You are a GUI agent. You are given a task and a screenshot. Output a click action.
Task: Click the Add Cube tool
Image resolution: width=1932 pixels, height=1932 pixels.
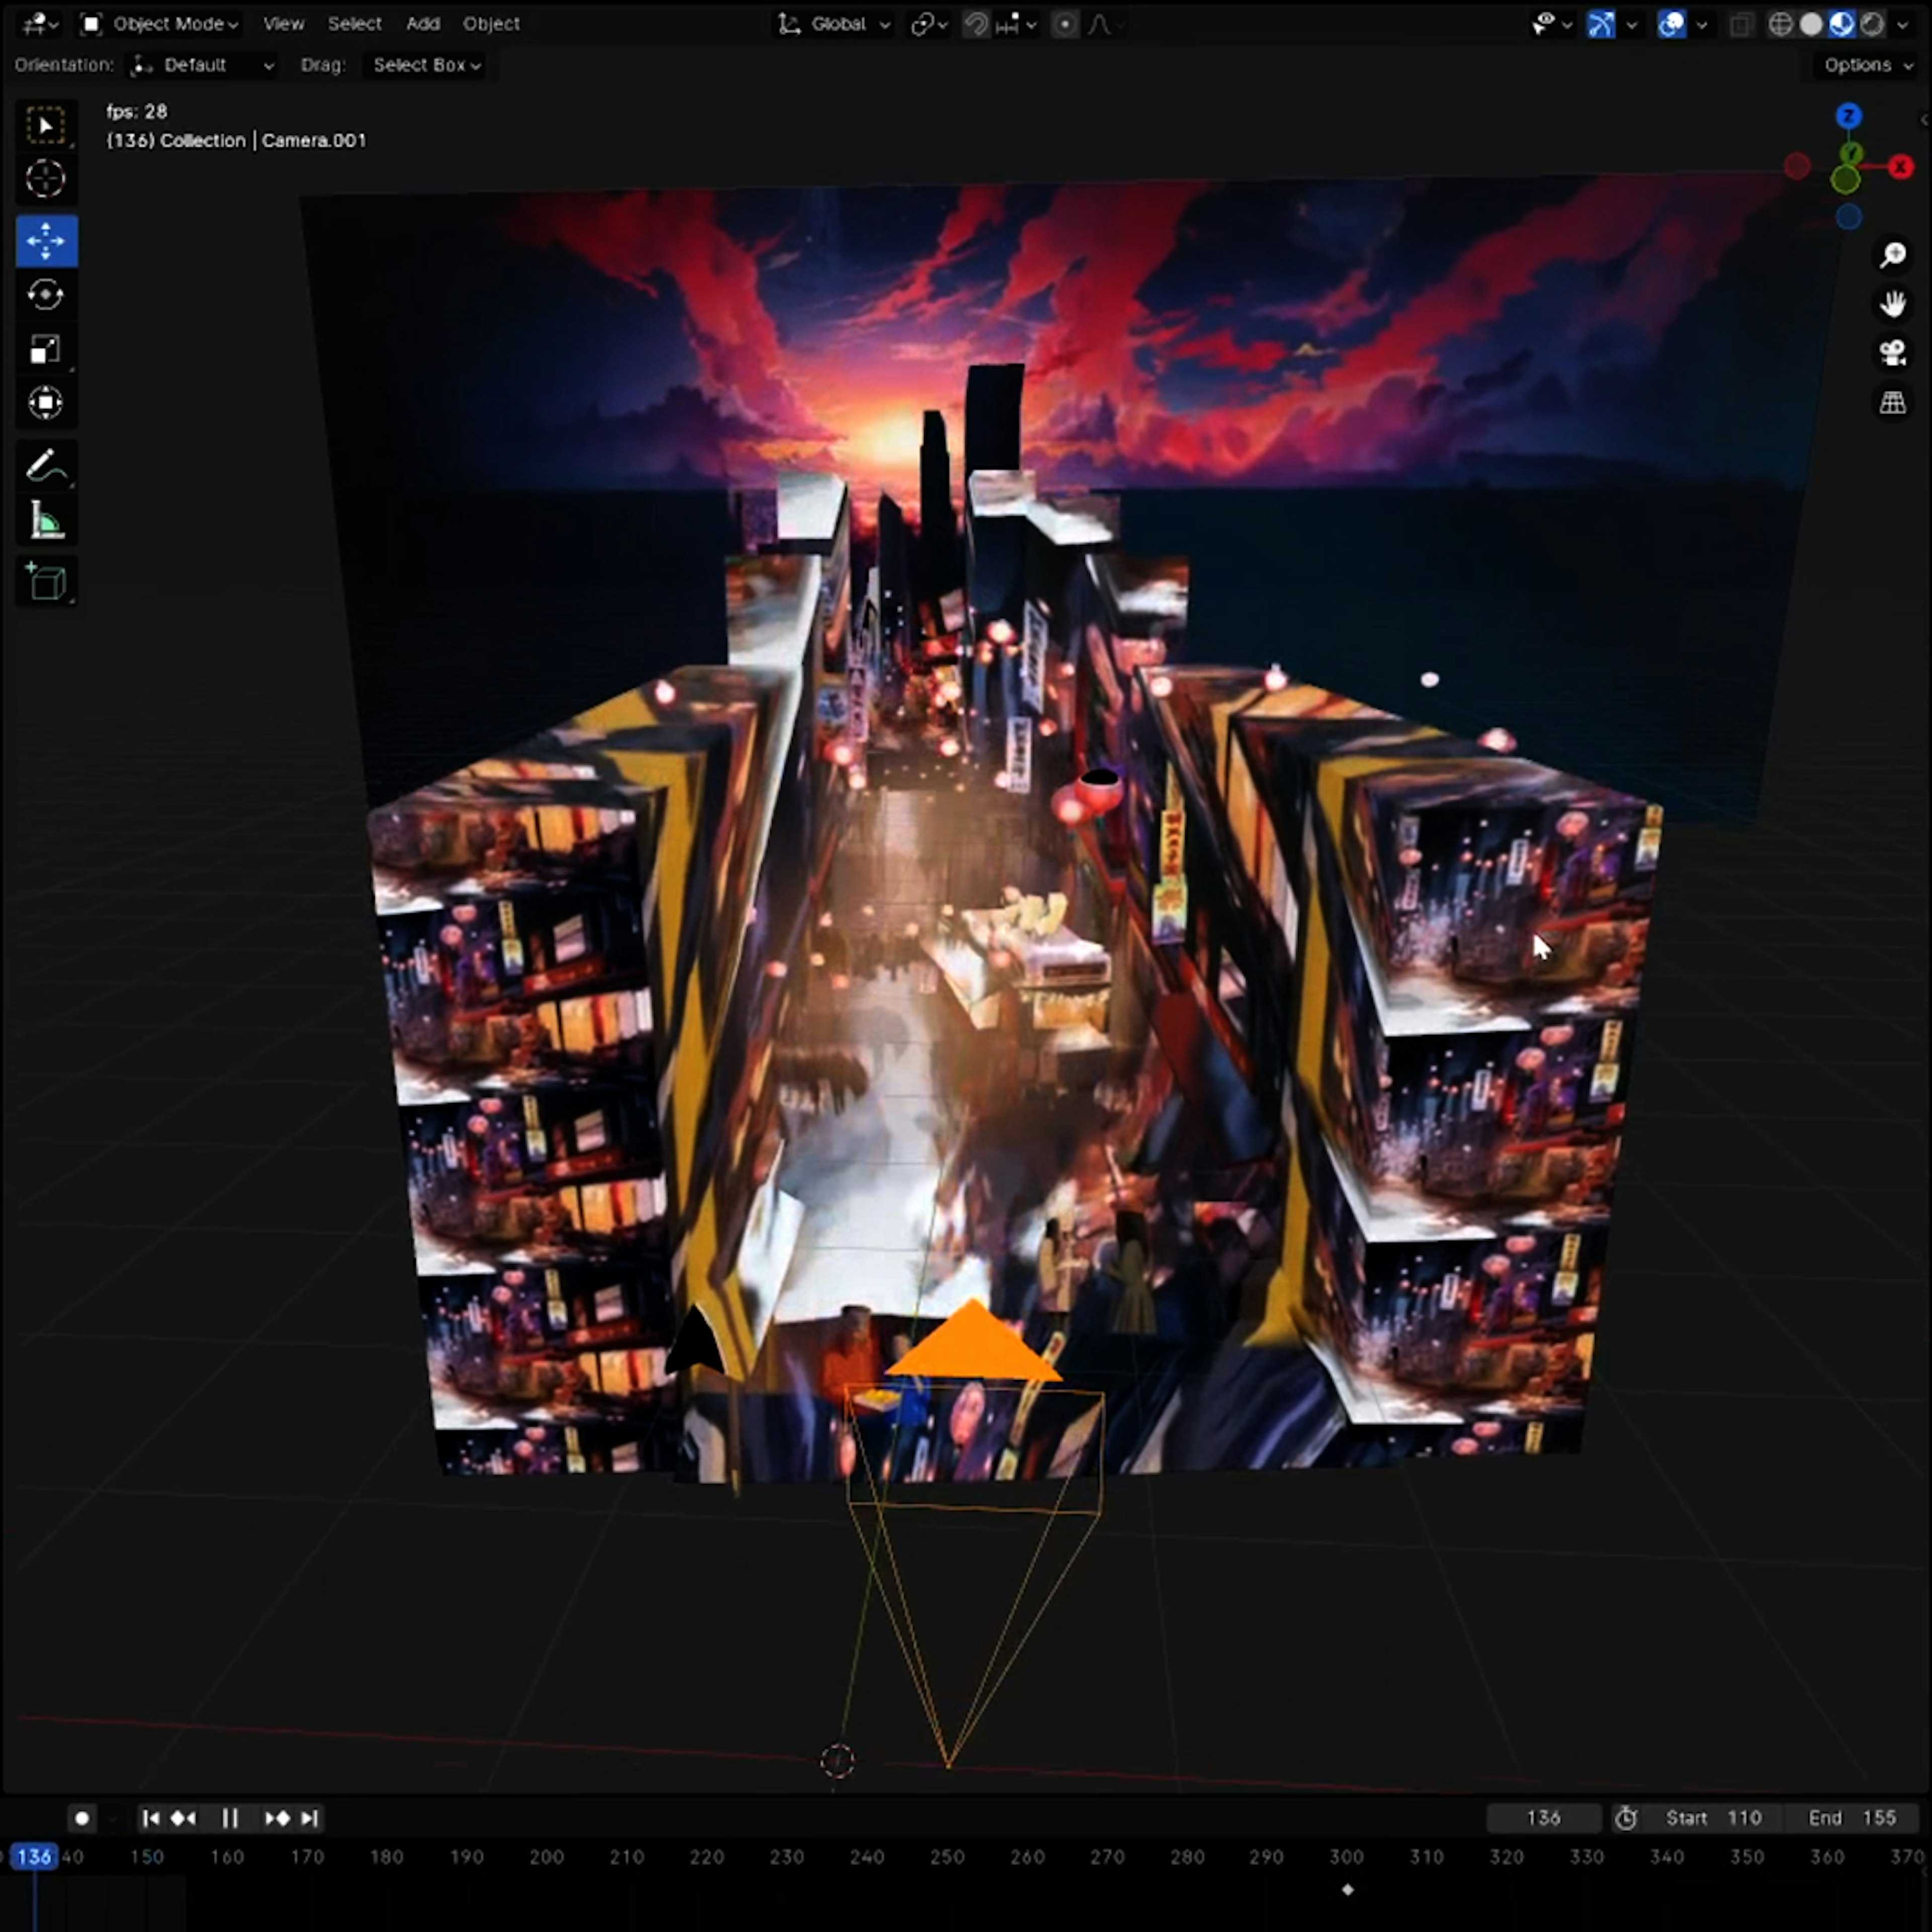pos(45,582)
